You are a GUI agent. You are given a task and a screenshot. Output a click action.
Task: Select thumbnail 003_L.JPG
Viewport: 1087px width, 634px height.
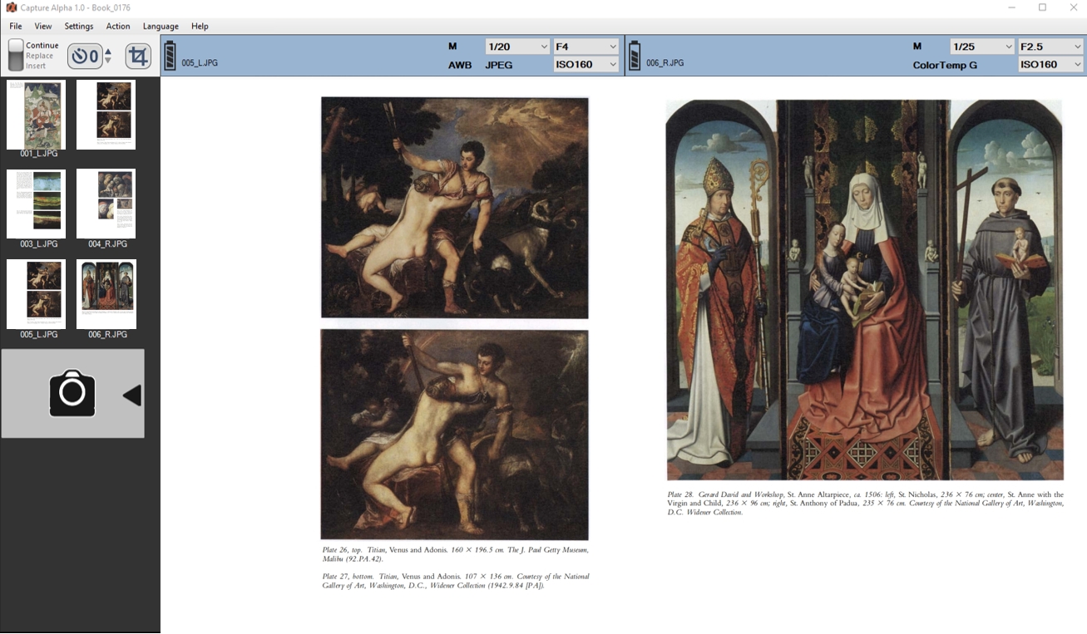click(36, 204)
